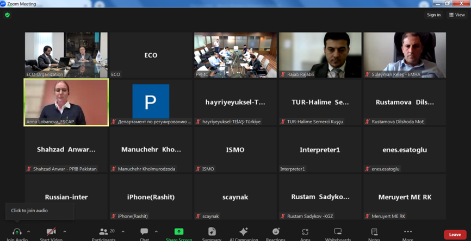Open Whiteboards from the toolbar

338,232
